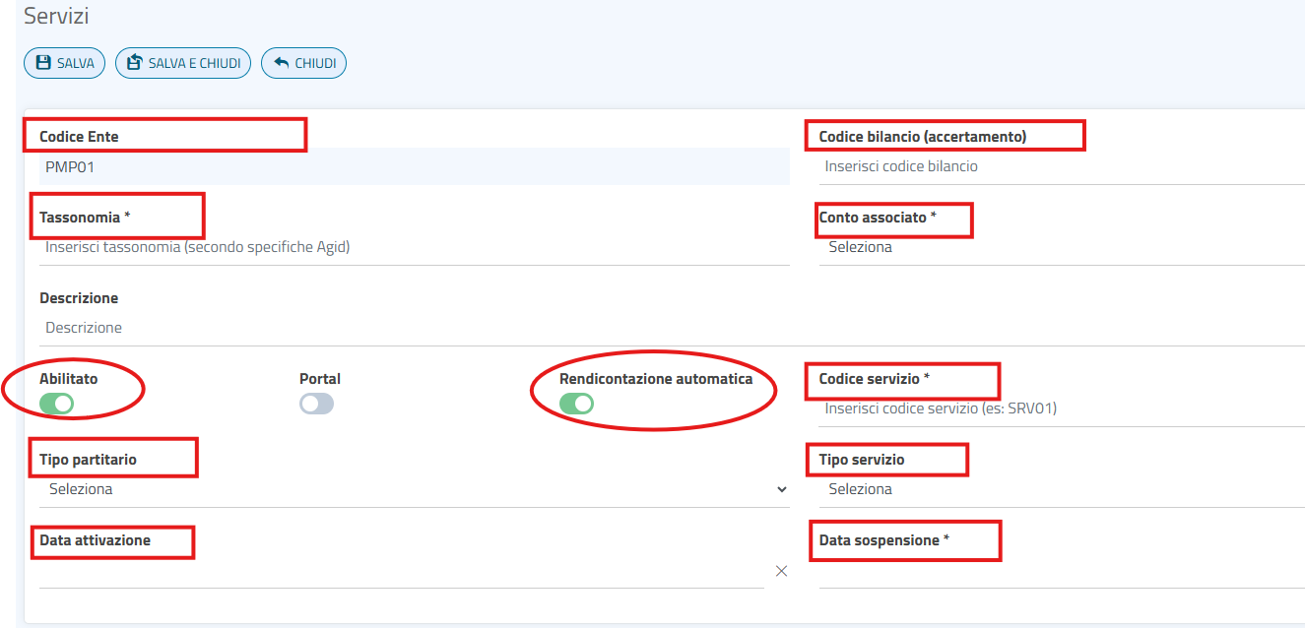Click the Salva e Chiudi save icon

135,64
